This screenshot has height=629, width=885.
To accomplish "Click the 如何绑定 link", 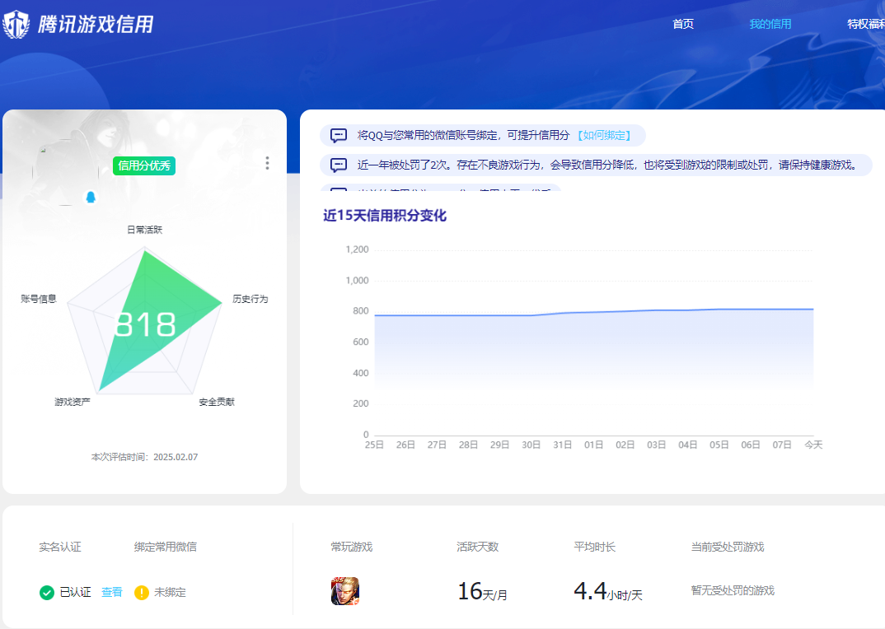I will click(604, 135).
